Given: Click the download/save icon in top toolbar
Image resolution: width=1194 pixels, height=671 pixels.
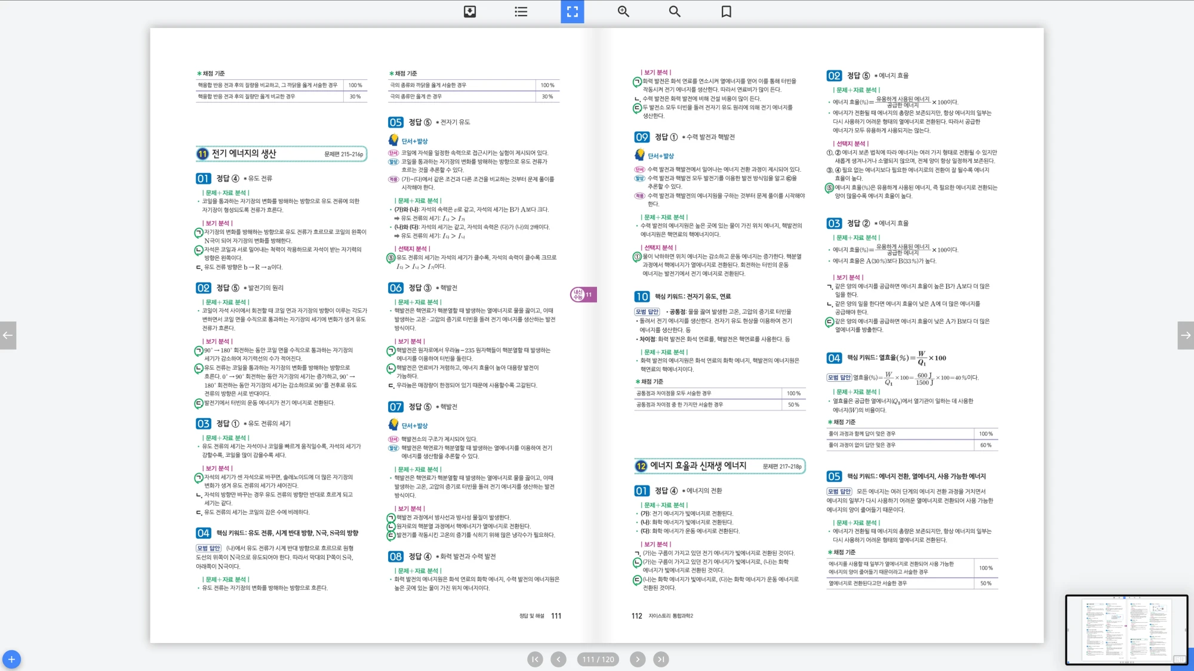Looking at the screenshot, I should point(470,11).
